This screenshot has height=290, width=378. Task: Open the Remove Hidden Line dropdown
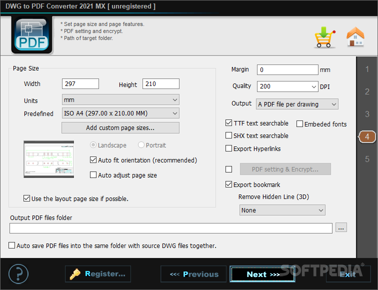click(x=282, y=210)
